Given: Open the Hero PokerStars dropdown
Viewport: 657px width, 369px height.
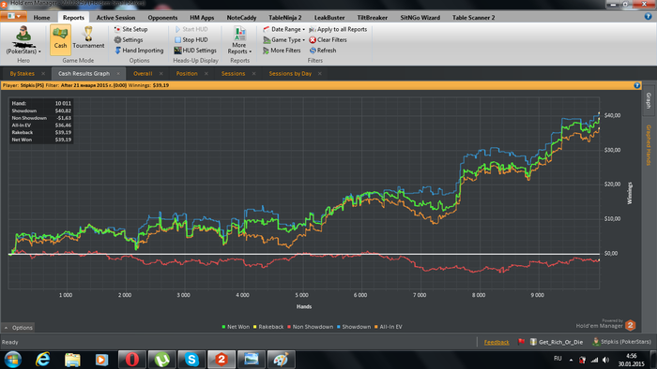Looking at the screenshot, I should (23, 40).
